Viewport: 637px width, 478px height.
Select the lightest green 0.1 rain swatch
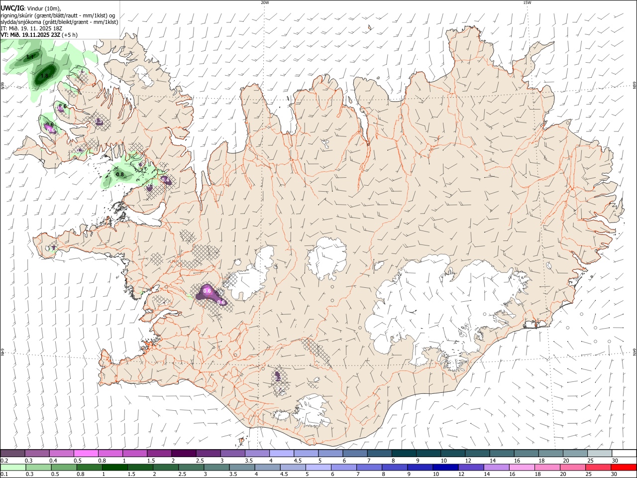click(x=12, y=468)
